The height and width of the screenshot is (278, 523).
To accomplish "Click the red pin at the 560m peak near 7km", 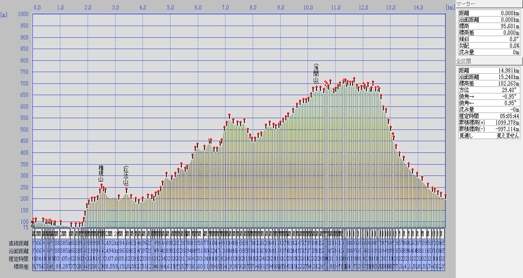I will [229, 116].
